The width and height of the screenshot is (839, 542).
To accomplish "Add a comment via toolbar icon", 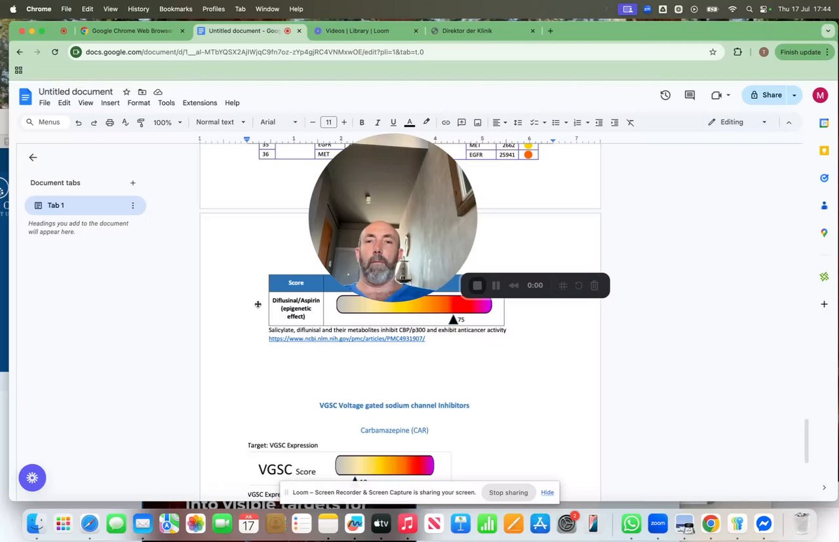I will pyautogui.click(x=461, y=123).
